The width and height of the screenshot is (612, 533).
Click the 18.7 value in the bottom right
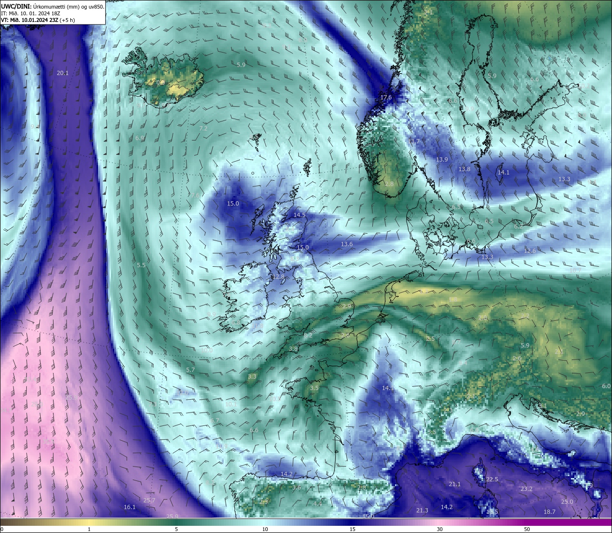click(x=550, y=512)
